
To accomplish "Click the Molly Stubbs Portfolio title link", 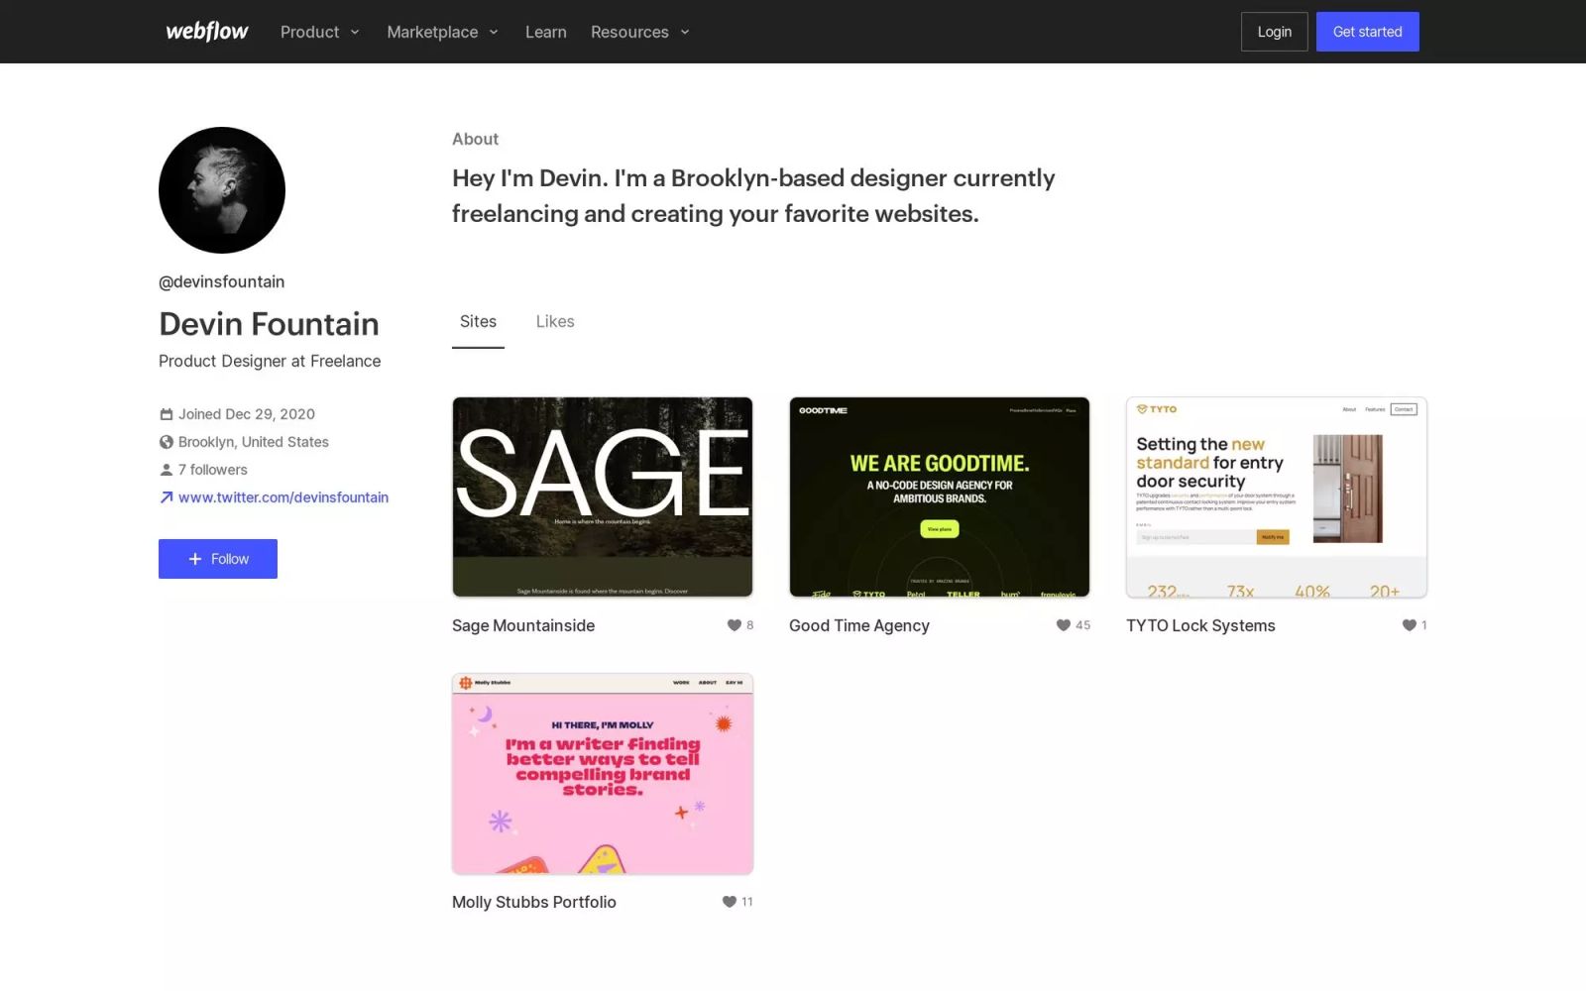I will point(534,902).
